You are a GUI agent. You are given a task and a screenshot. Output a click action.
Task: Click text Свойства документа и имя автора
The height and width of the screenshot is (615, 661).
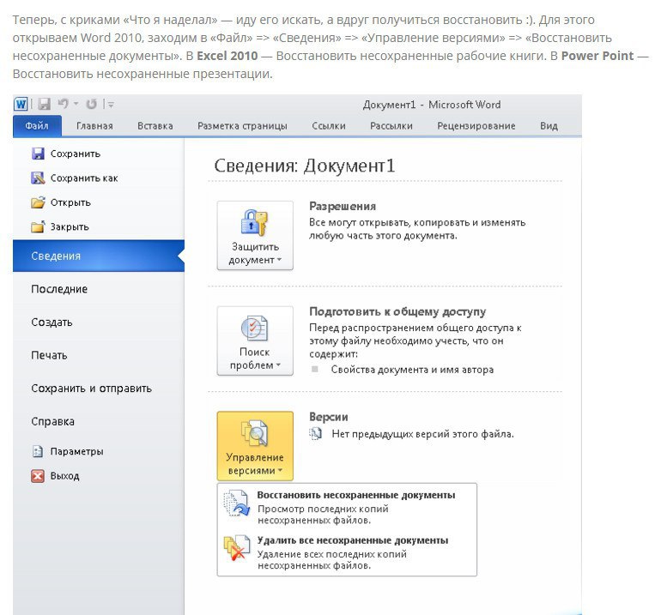(x=412, y=370)
